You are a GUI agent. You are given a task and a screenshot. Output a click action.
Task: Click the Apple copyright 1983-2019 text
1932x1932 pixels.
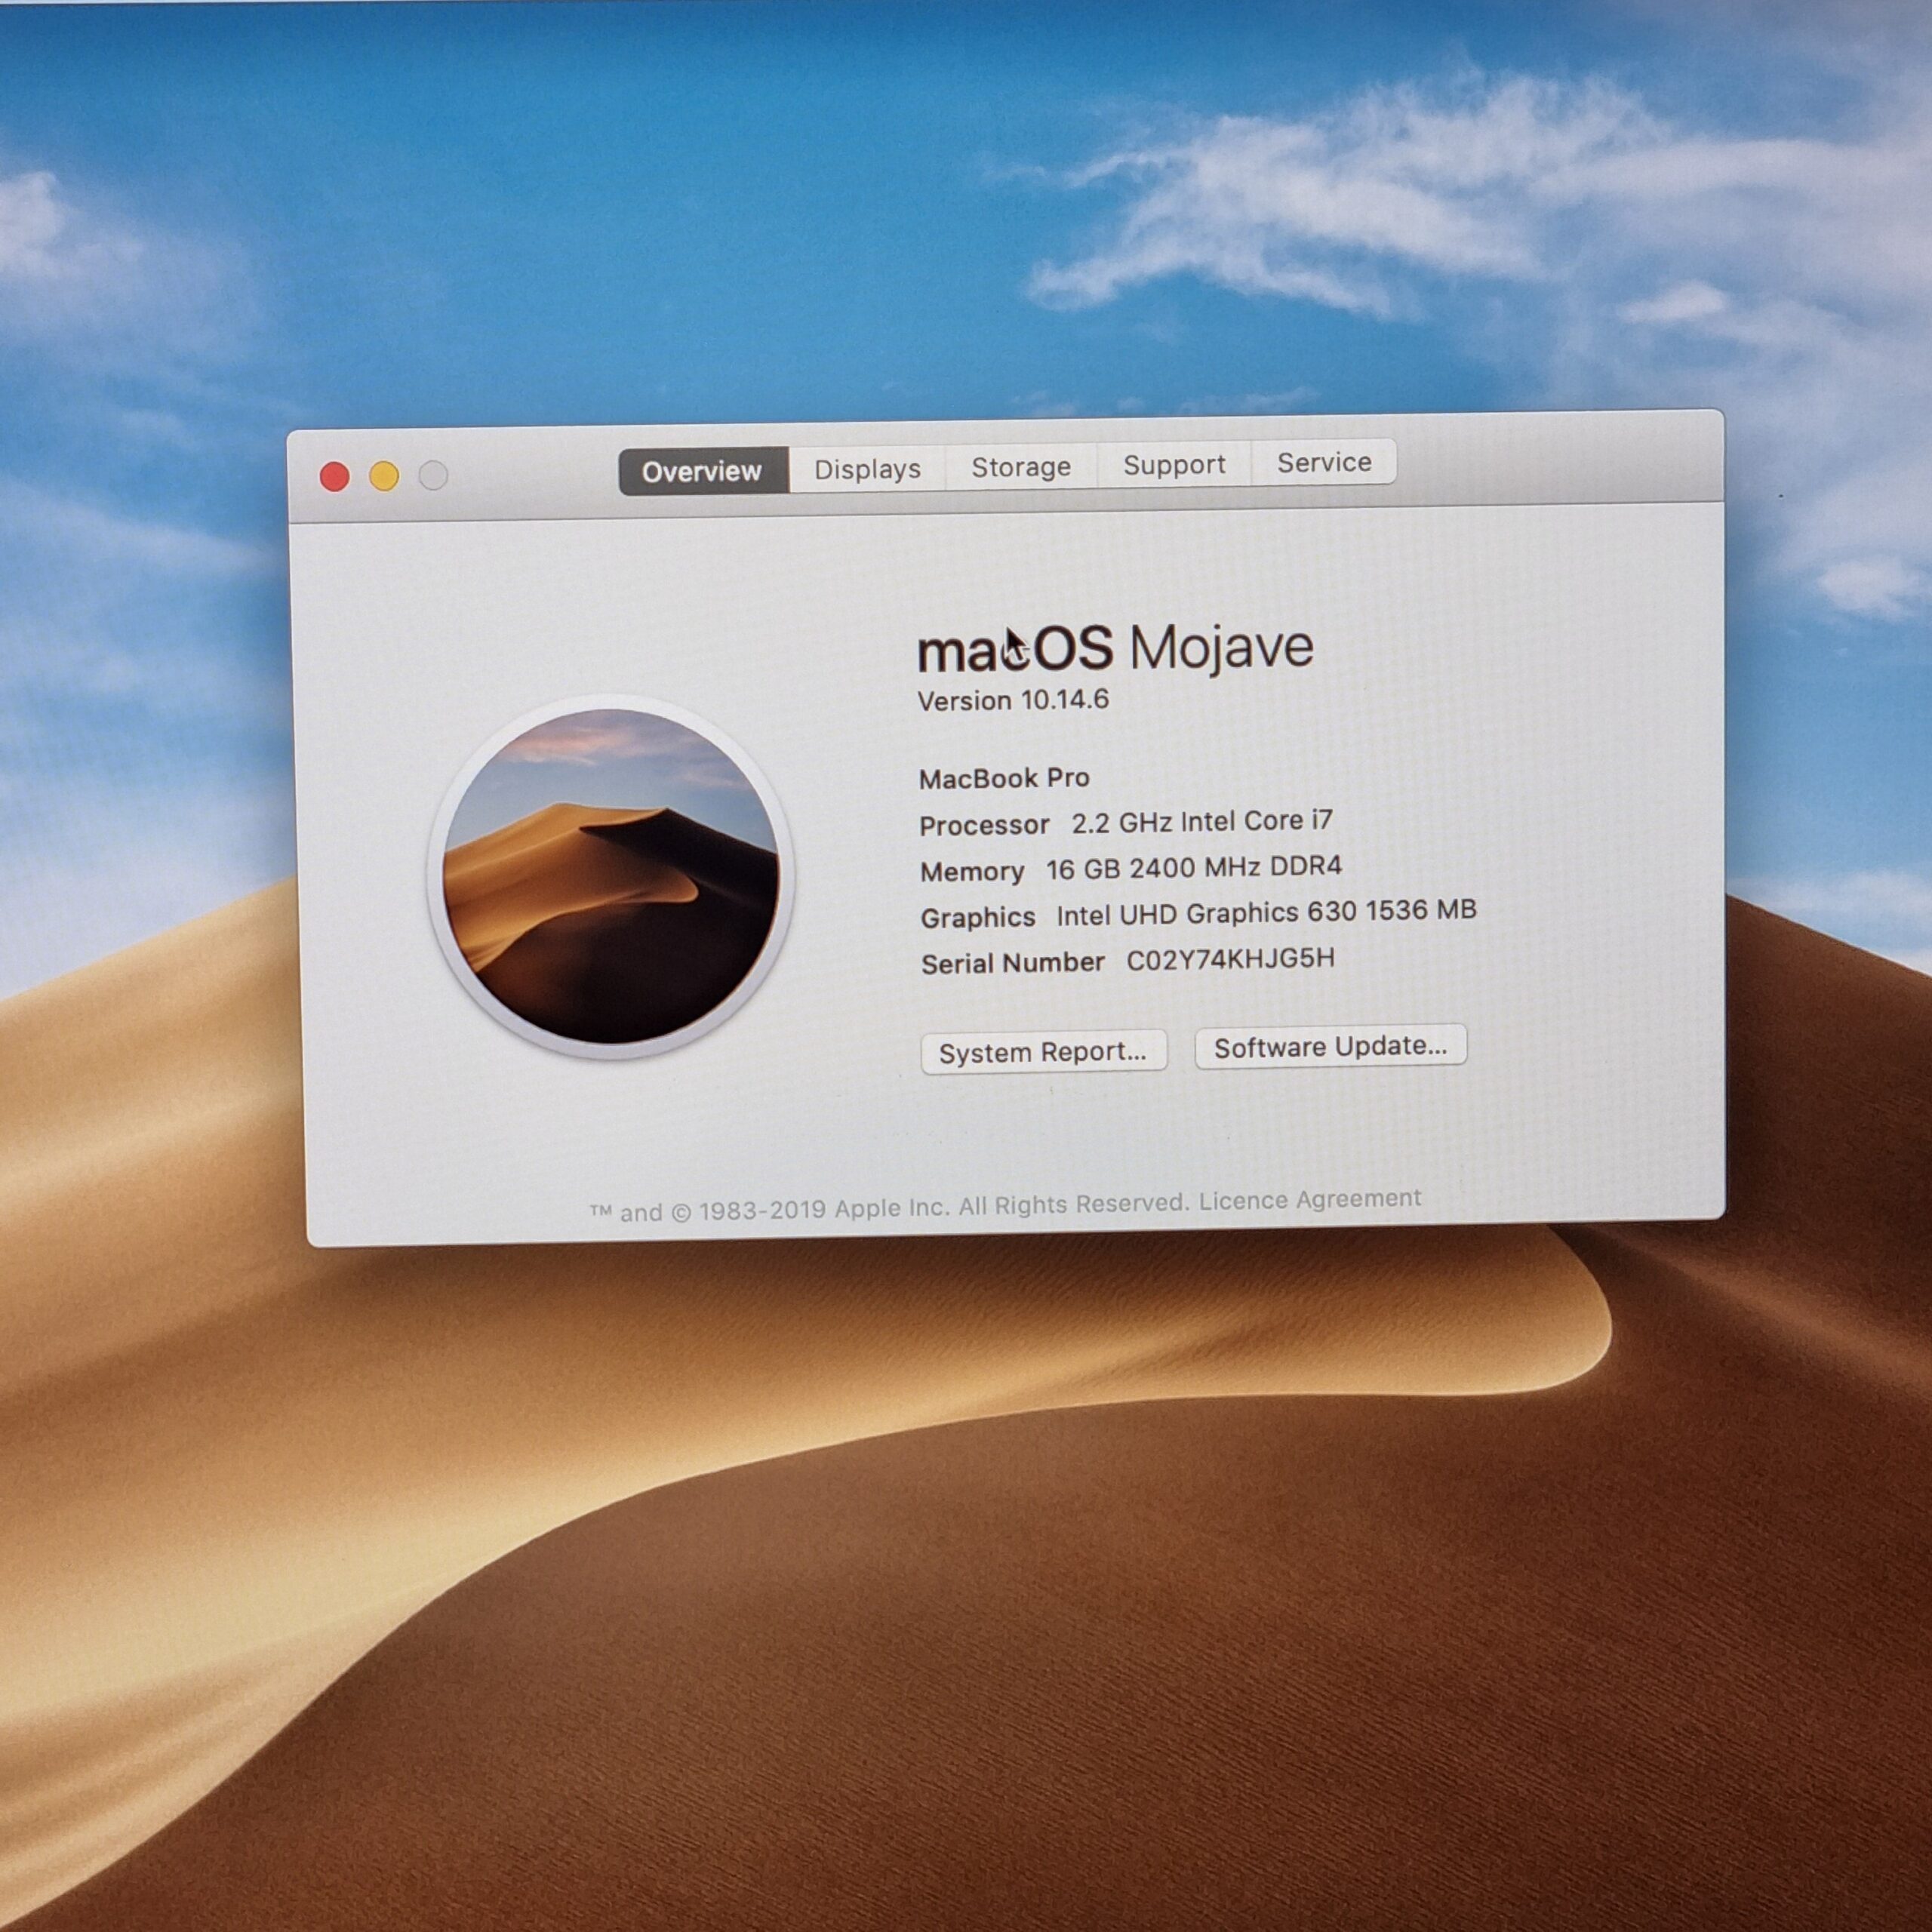[890, 1207]
